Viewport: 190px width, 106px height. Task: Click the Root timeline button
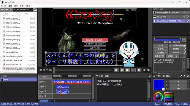point(45,77)
